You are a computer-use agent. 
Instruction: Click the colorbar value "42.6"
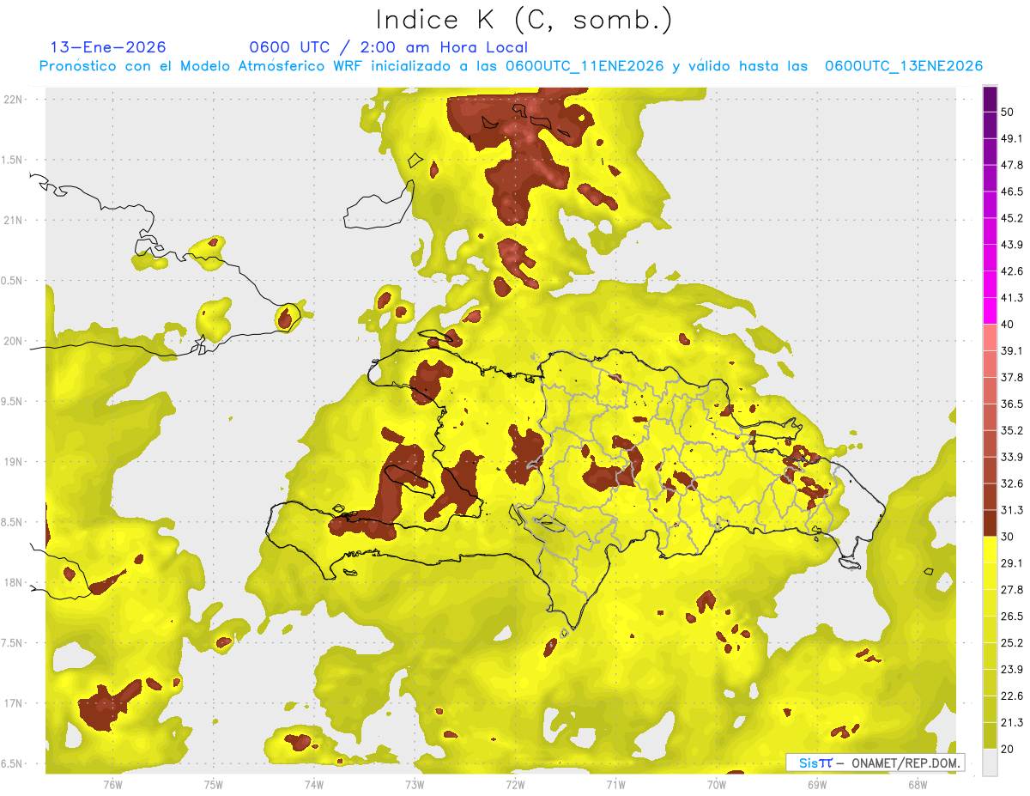(x=1012, y=271)
